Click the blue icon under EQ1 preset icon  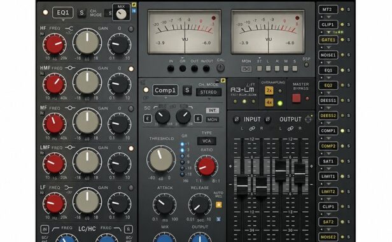click(134, 11)
